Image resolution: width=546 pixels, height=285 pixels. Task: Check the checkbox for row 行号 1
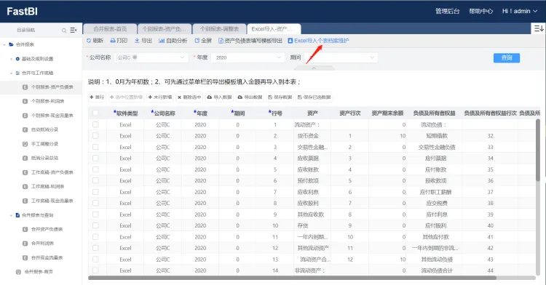click(x=95, y=124)
